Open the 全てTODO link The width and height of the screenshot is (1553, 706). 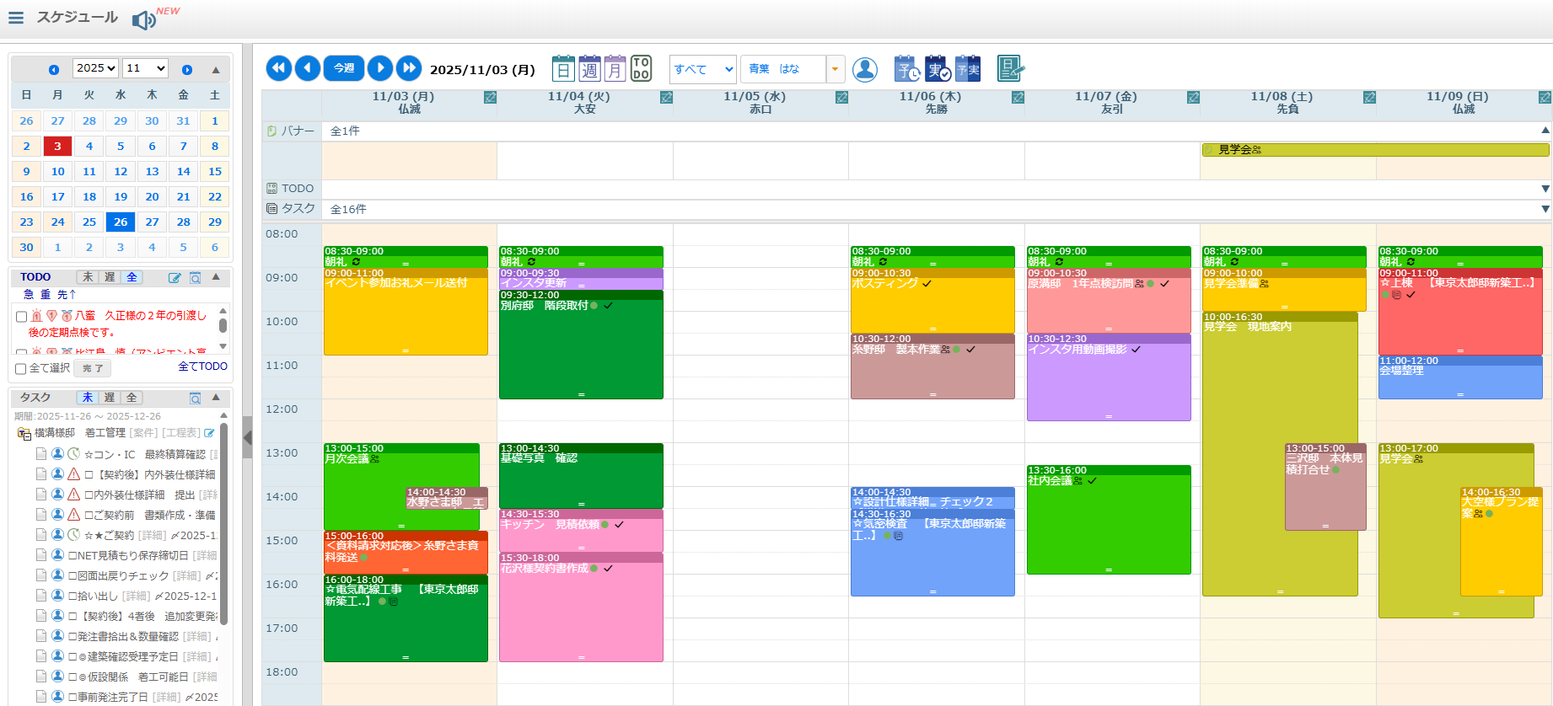tap(202, 366)
